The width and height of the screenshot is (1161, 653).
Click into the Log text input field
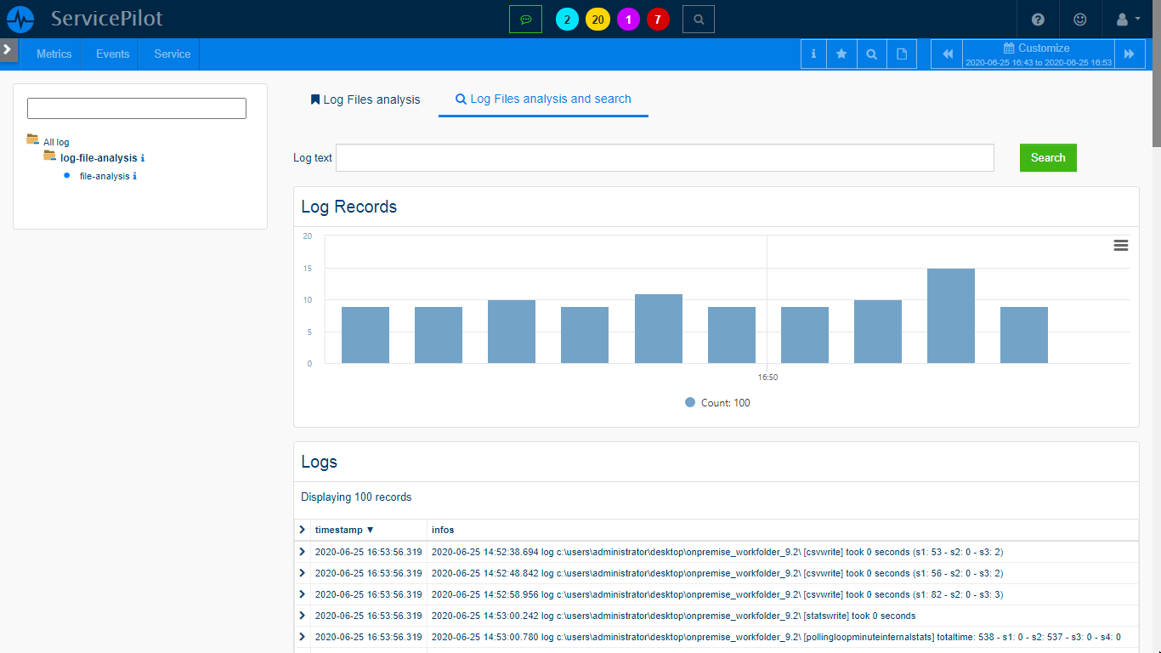tap(665, 158)
